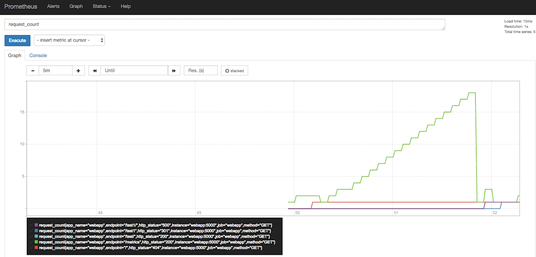Click the request_count query expression field
This screenshot has width=536, height=257.
click(x=223, y=24)
